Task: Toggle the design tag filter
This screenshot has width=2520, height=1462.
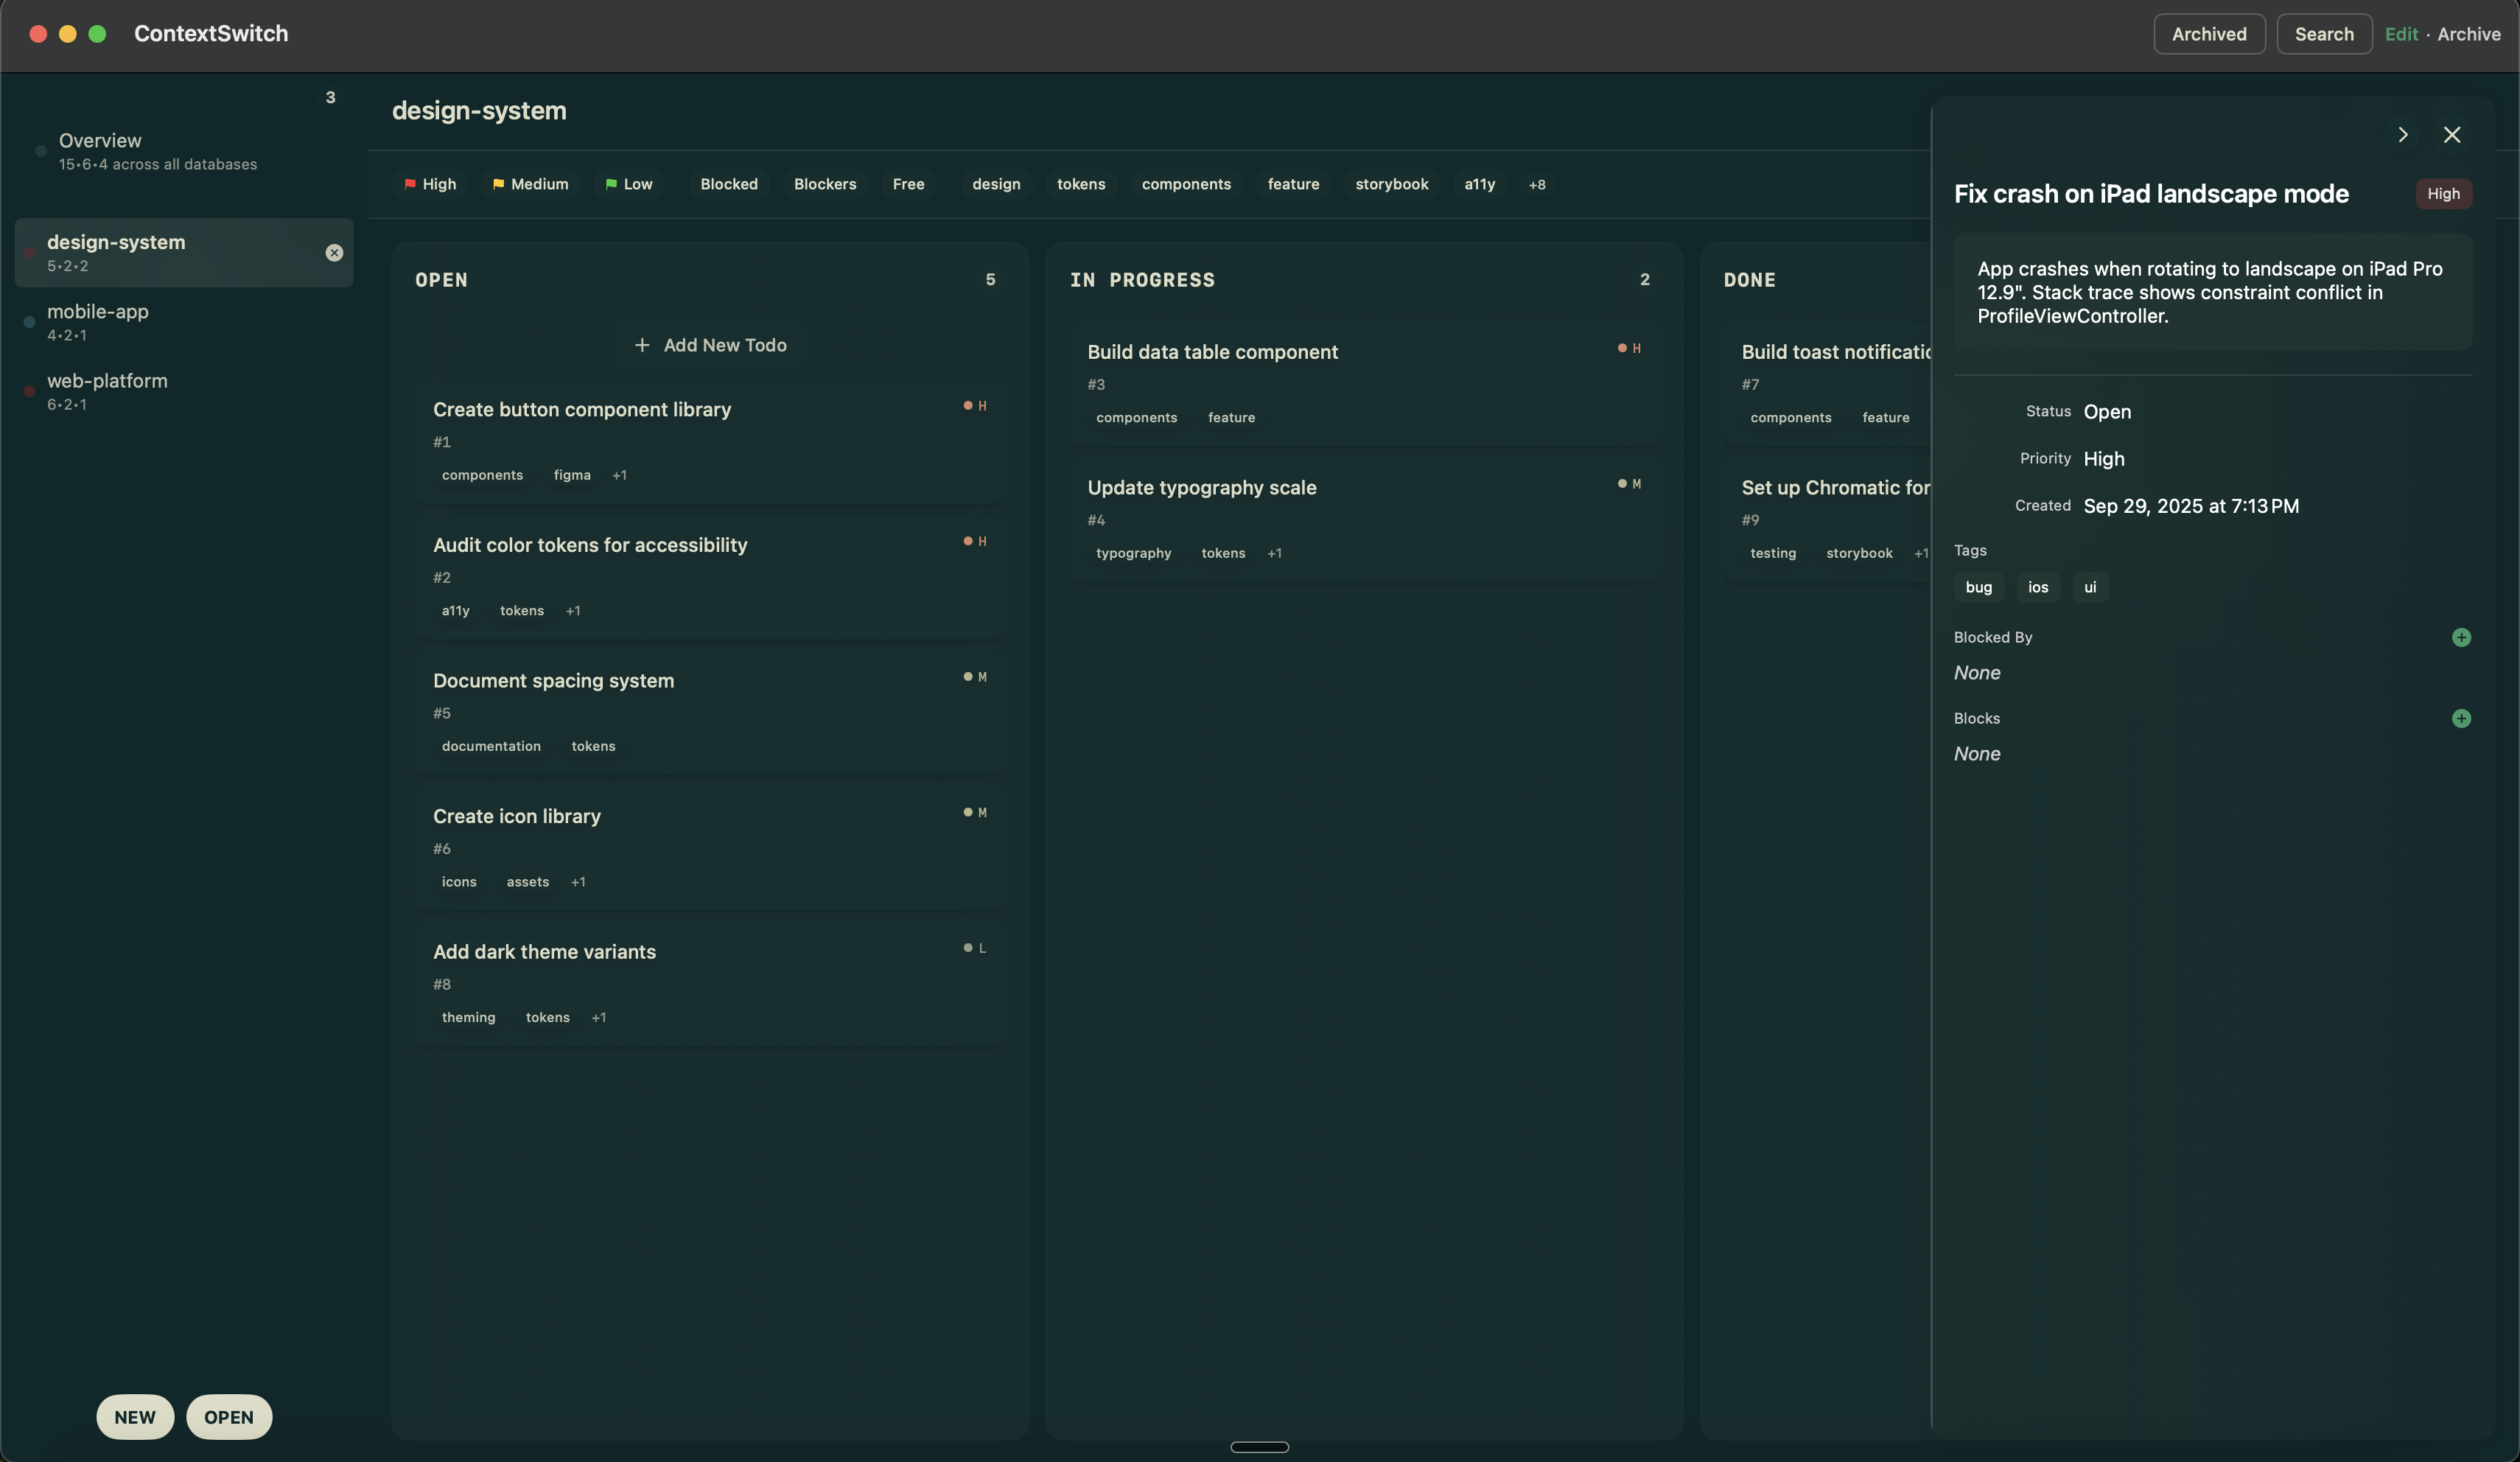Action: (996, 184)
